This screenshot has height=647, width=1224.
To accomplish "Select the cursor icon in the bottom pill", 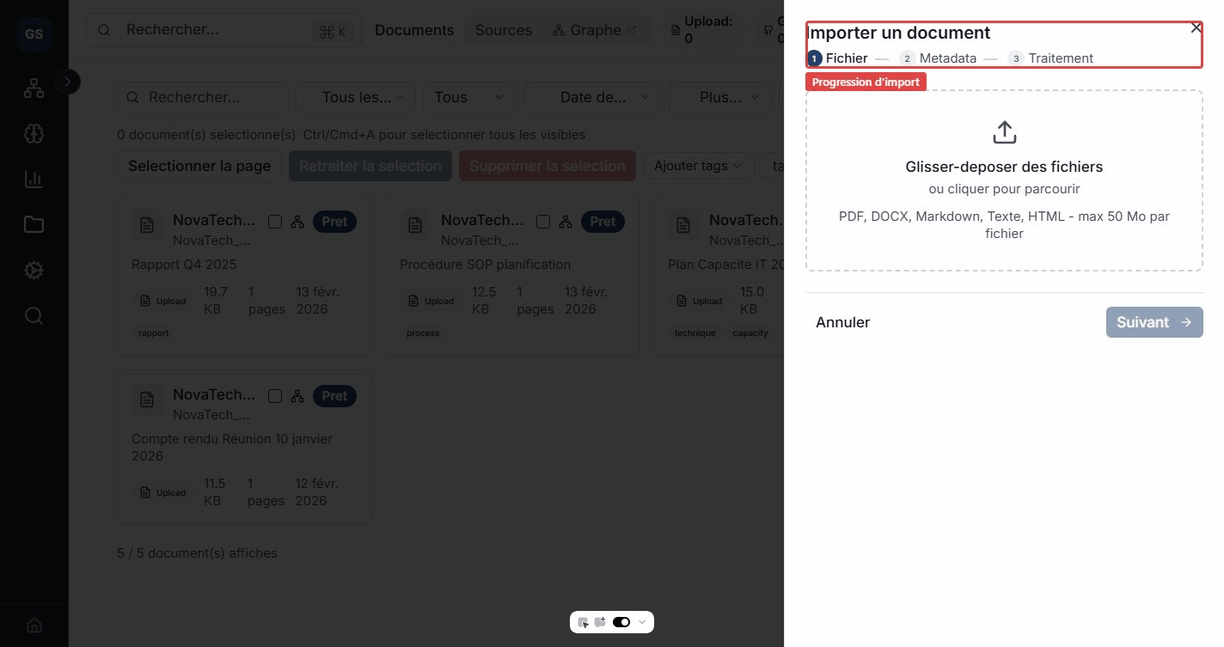I will [x=584, y=622].
